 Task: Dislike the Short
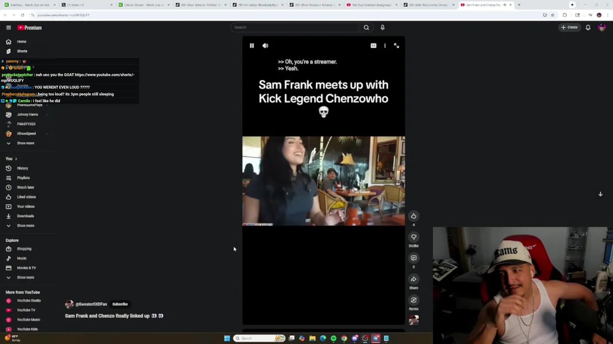[x=414, y=237]
